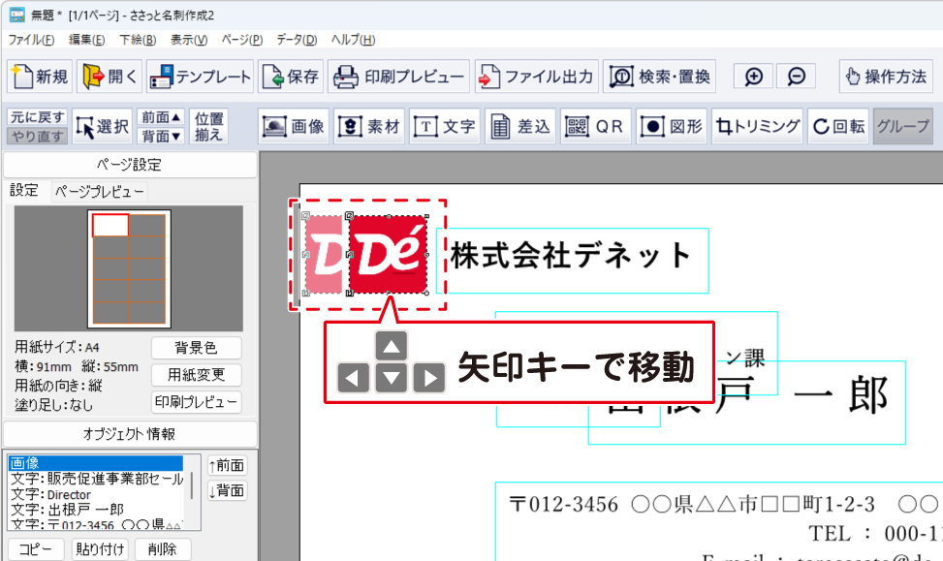The image size is (943, 561).
Task: Zoom out with the minus magnifier
Action: tap(797, 77)
